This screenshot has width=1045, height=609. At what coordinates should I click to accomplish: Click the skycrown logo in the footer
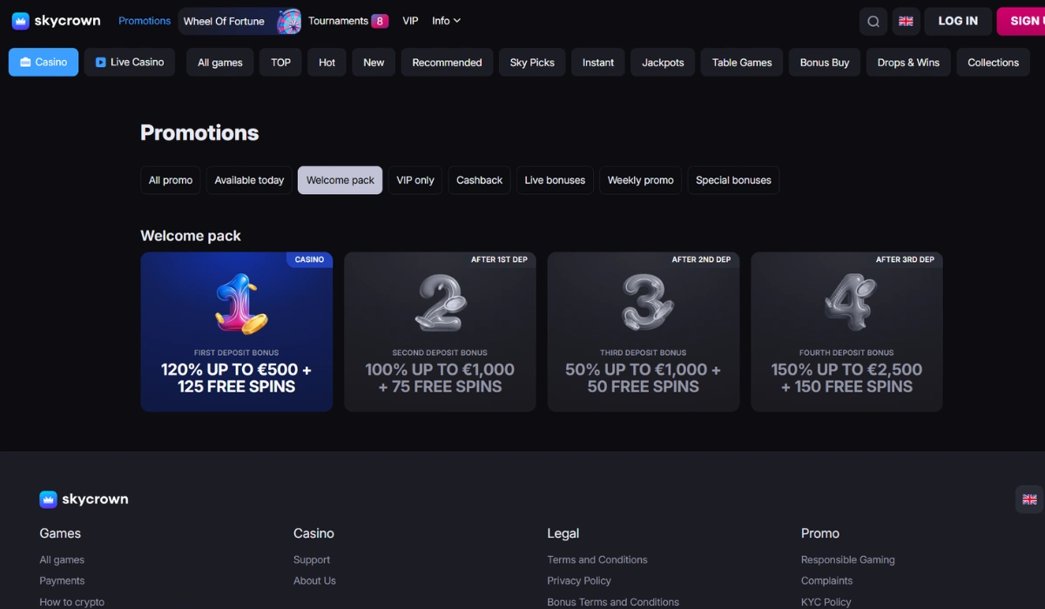click(84, 499)
